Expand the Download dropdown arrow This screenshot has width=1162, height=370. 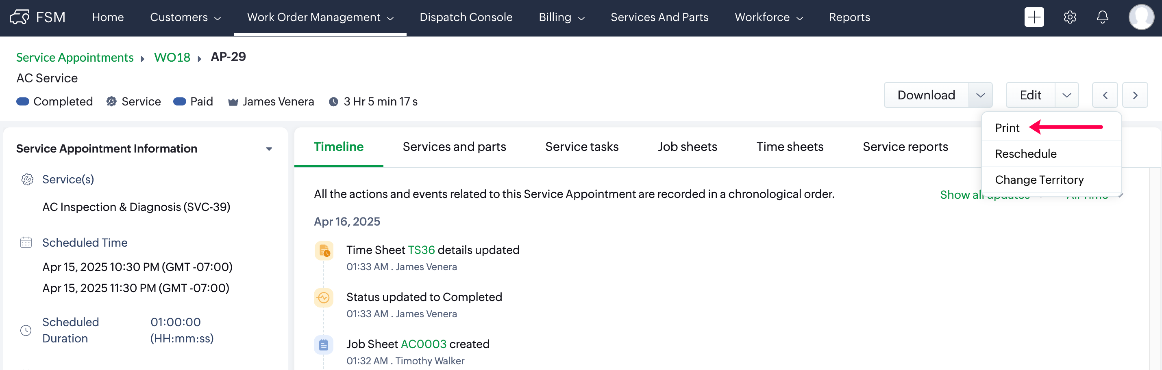[x=980, y=95]
